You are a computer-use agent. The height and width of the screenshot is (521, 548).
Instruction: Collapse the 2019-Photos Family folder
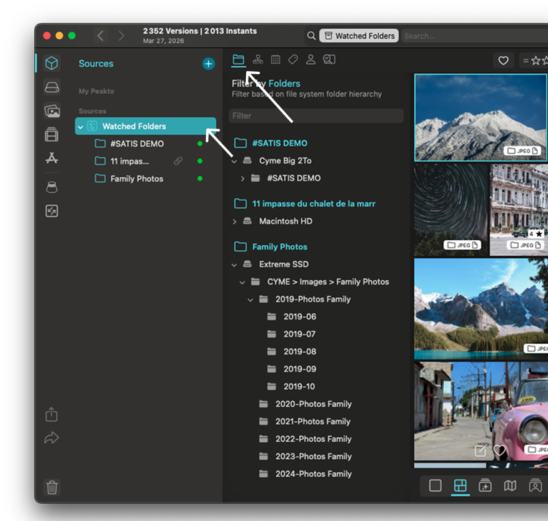click(x=251, y=299)
